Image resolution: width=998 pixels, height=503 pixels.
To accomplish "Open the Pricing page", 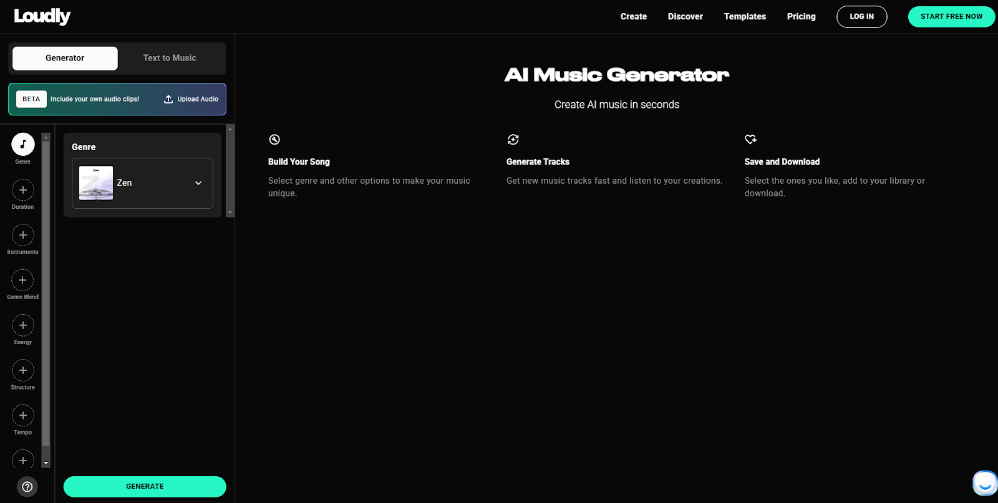I will point(802,17).
